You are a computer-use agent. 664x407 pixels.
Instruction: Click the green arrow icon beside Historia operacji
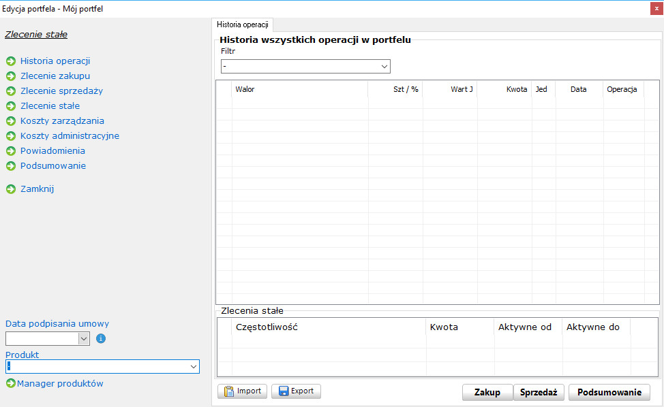(x=11, y=61)
